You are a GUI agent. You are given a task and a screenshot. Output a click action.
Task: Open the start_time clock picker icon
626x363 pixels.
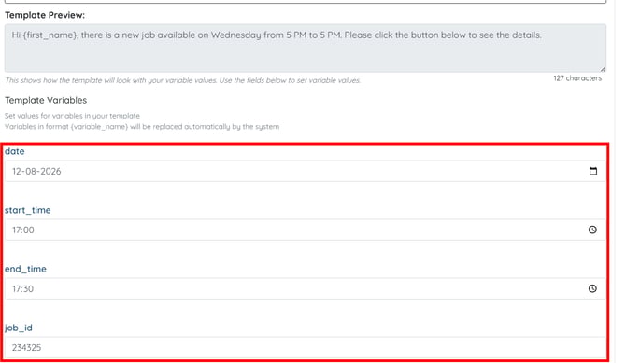pos(592,230)
